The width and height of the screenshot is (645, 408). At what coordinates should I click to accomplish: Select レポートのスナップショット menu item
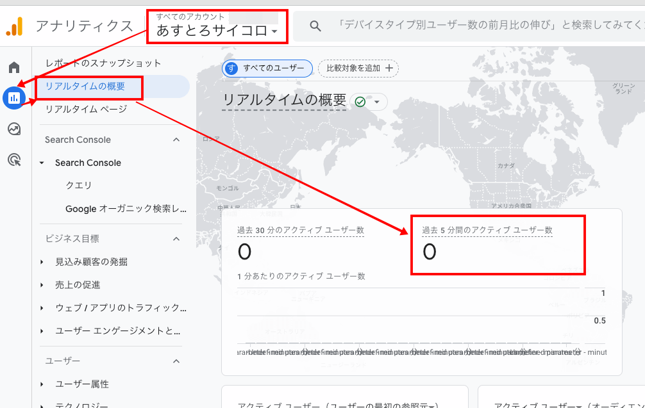(x=103, y=63)
